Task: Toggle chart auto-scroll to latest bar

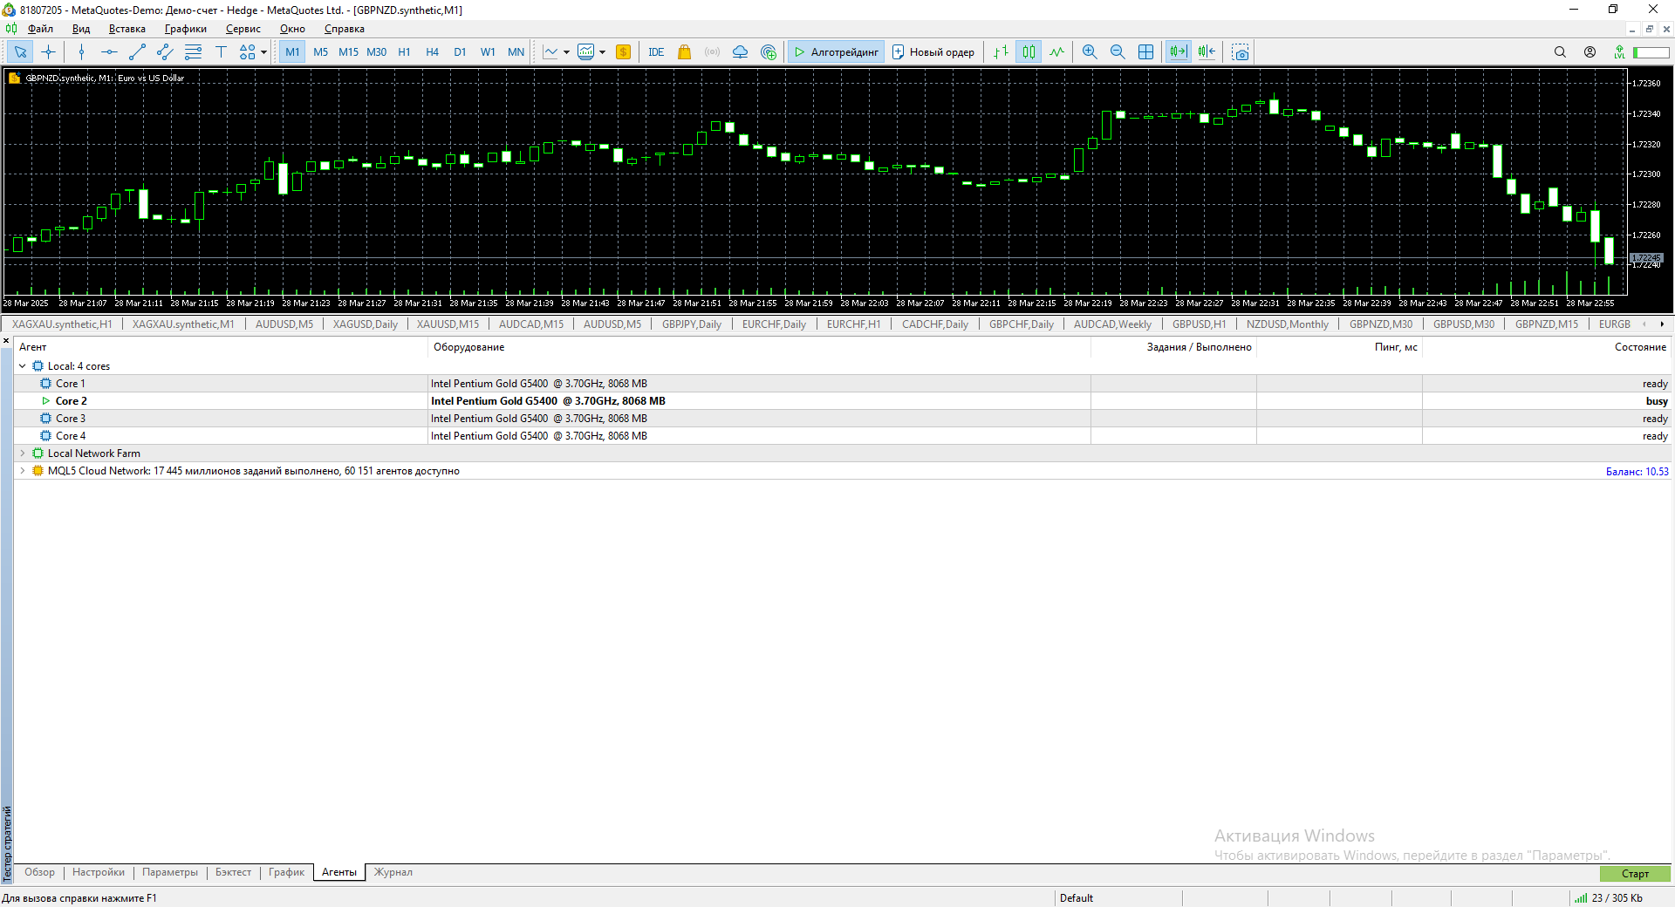Action: 1178,52
